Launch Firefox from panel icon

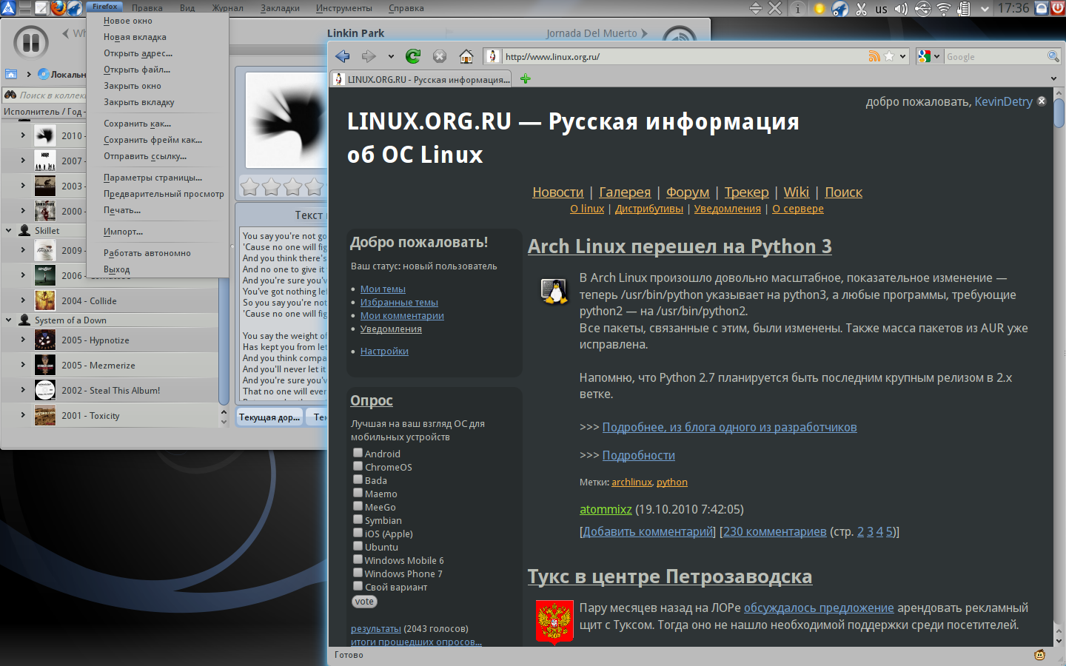pos(58,8)
